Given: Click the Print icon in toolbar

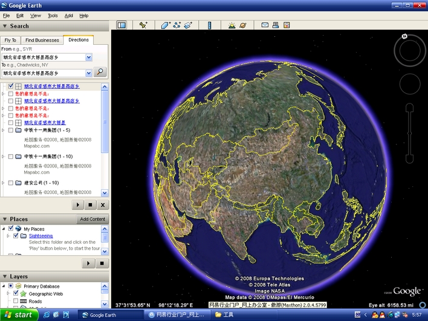Looking at the screenshot, I should pyautogui.click(x=276, y=25).
